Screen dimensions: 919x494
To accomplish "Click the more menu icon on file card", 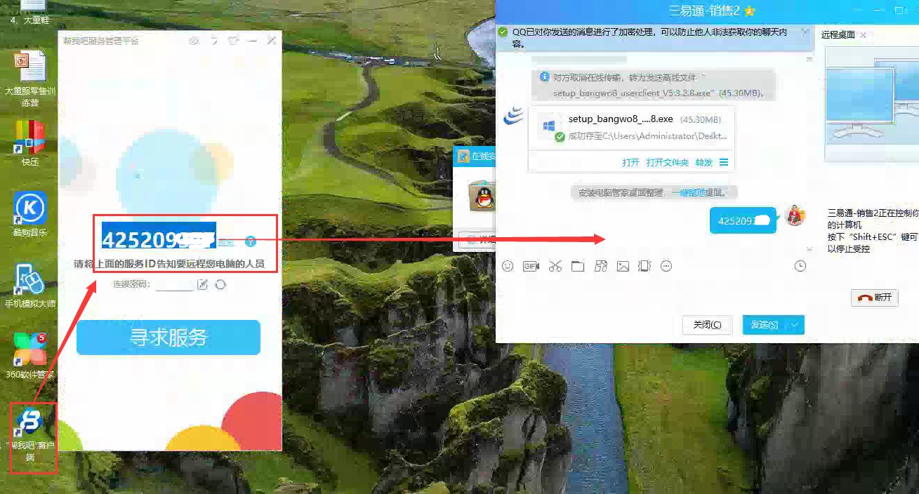I will pyautogui.click(x=724, y=162).
